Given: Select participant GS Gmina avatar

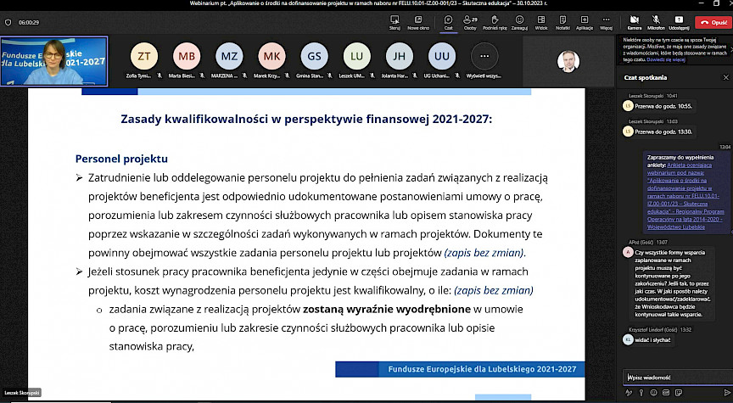Looking at the screenshot, I should tap(314, 57).
